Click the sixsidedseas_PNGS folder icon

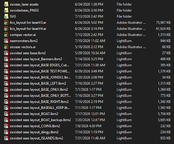tap(6, 11)
